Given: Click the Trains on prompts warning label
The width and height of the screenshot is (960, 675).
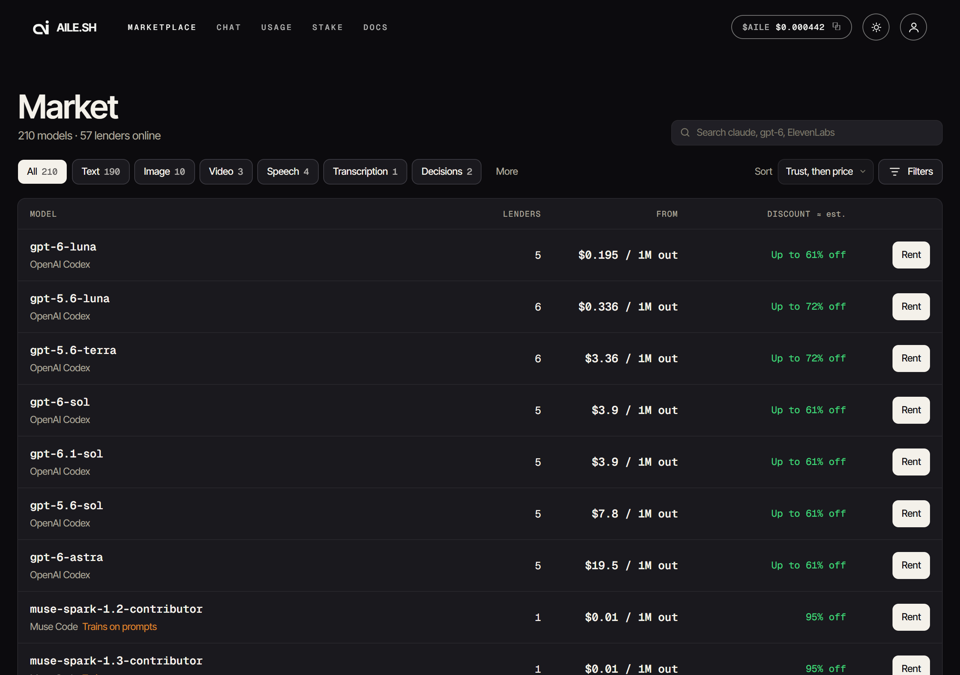Looking at the screenshot, I should coord(119,627).
